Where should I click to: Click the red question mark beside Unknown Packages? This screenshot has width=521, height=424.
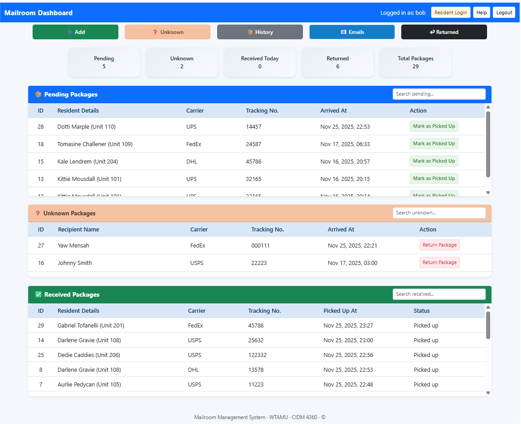38,214
